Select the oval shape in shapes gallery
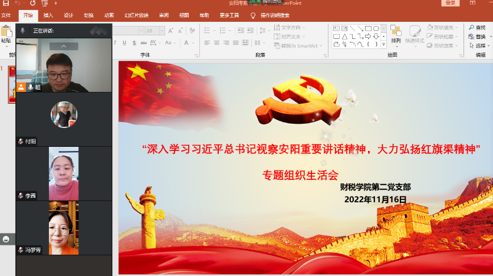Image resolution: width=493 pixels, height=276 pixels. 376,28
